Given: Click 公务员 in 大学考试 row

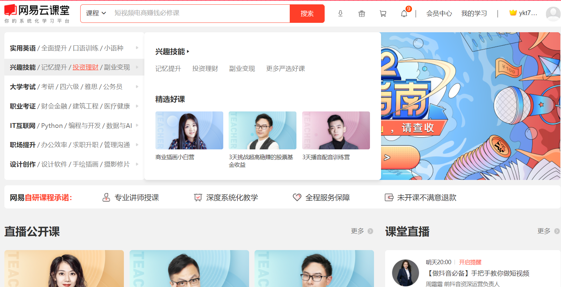Looking at the screenshot, I should 113,87.
